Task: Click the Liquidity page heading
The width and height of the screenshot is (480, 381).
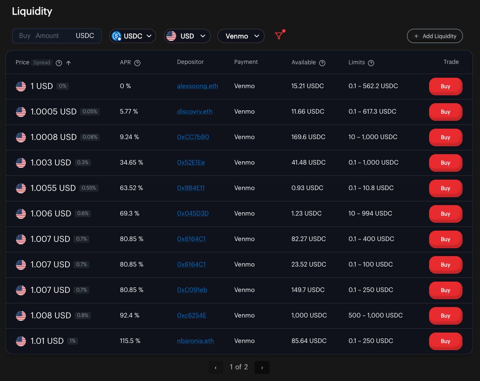Action: 32,11
